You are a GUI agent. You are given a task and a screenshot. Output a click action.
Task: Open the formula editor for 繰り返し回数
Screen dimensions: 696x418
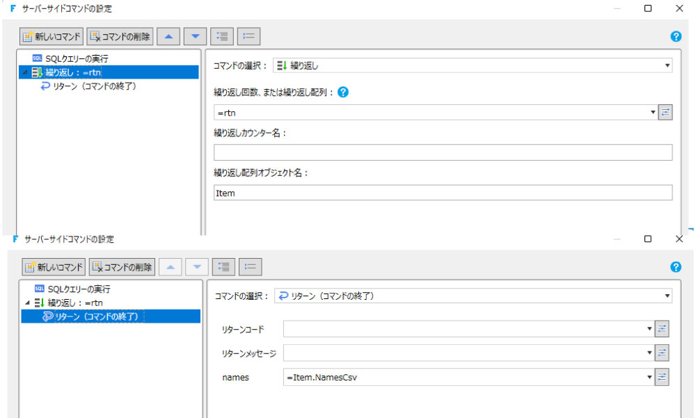[665, 112]
